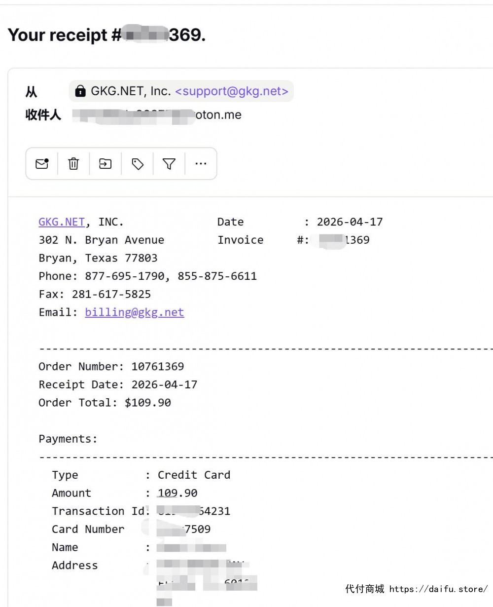Click the billing@gkg.net email link

pyautogui.click(x=134, y=312)
